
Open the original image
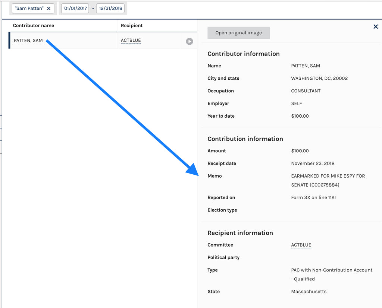click(238, 33)
